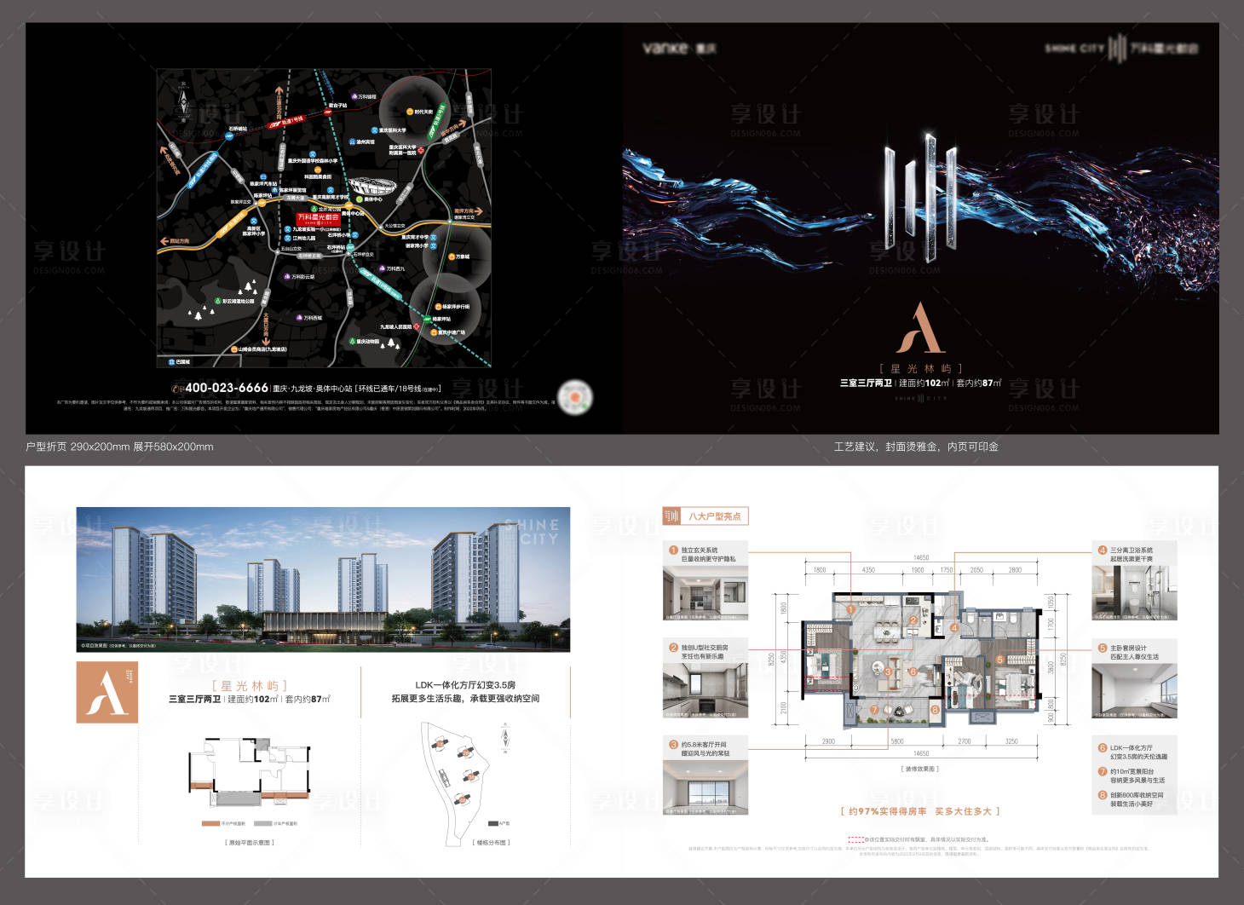Click the caption 装修效果图

coord(920,769)
